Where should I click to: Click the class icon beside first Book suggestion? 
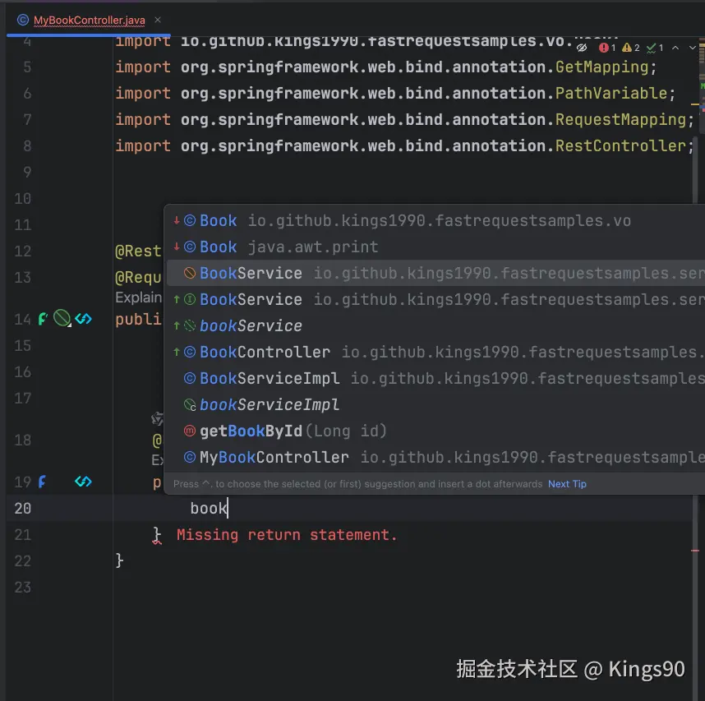190,220
